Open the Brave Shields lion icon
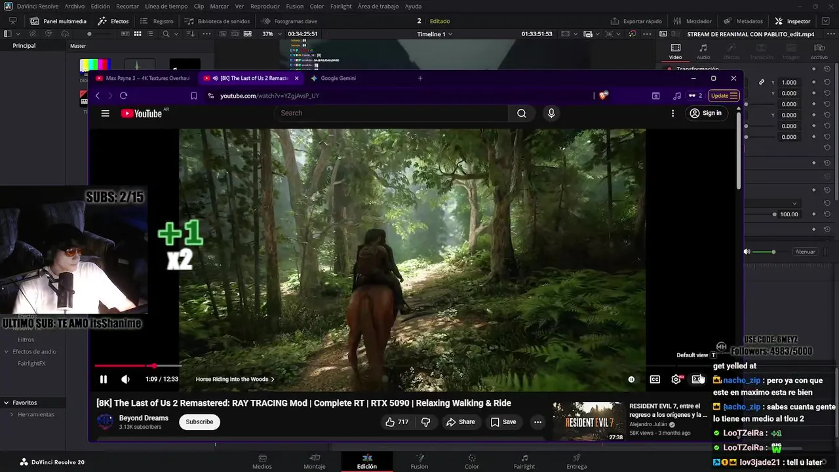839x472 pixels. coord(604,96)
